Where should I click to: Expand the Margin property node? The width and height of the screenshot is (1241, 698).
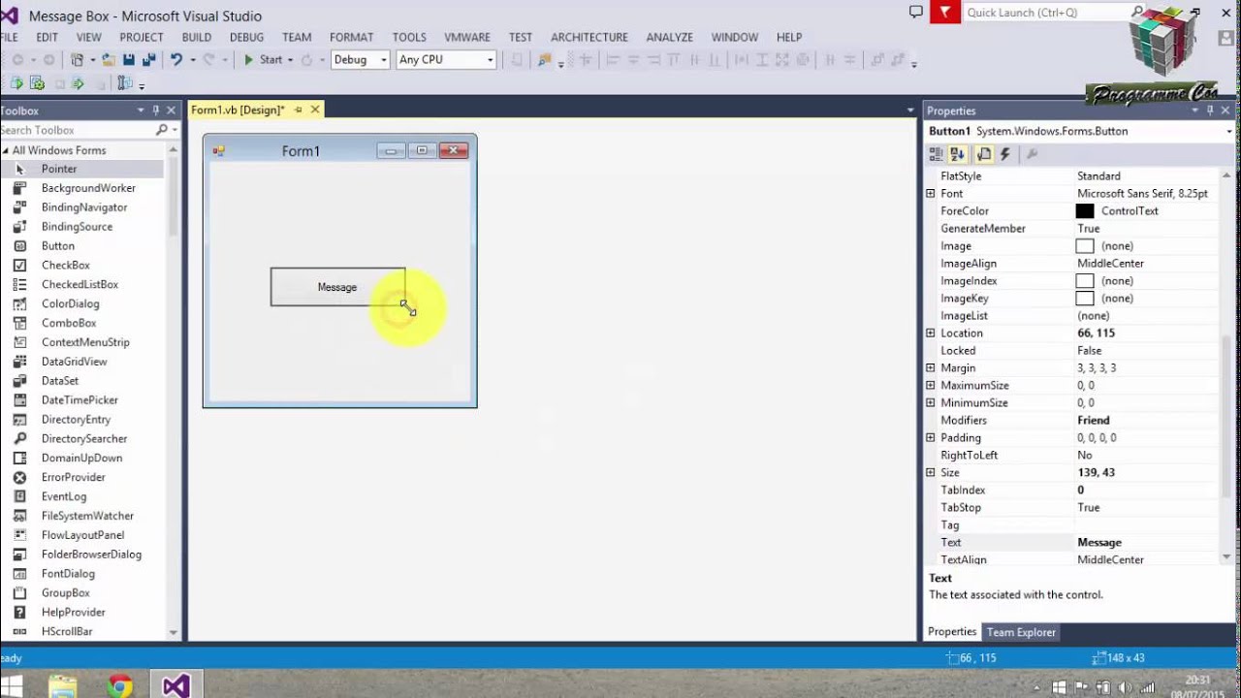tap(931, 368)
